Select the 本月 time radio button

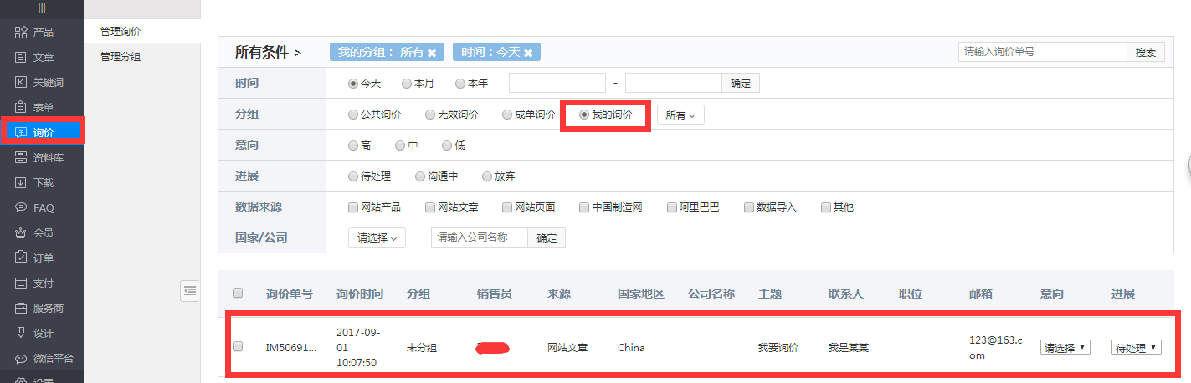(x=407, y=84)
